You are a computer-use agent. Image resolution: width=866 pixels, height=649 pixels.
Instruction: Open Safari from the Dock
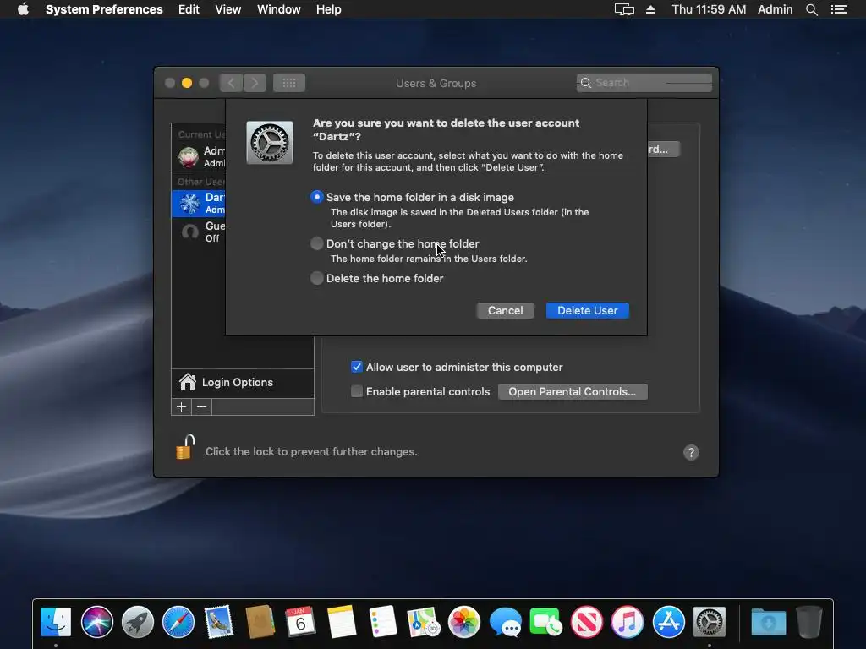(x=178, y=622)
